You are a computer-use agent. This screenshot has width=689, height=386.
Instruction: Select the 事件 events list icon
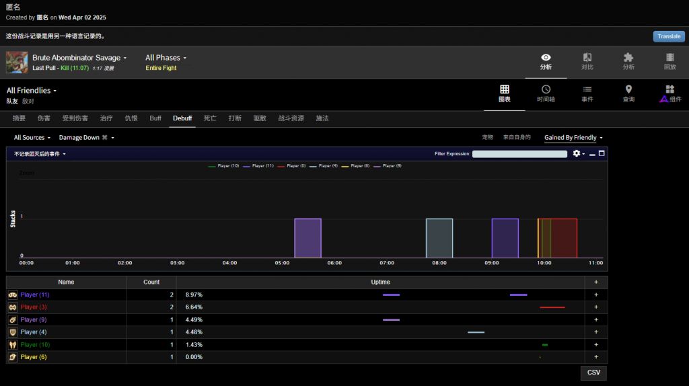coord(587,89)
